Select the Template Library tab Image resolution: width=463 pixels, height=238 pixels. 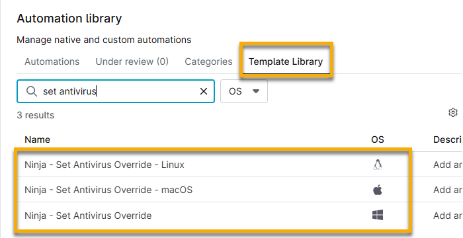286,61
